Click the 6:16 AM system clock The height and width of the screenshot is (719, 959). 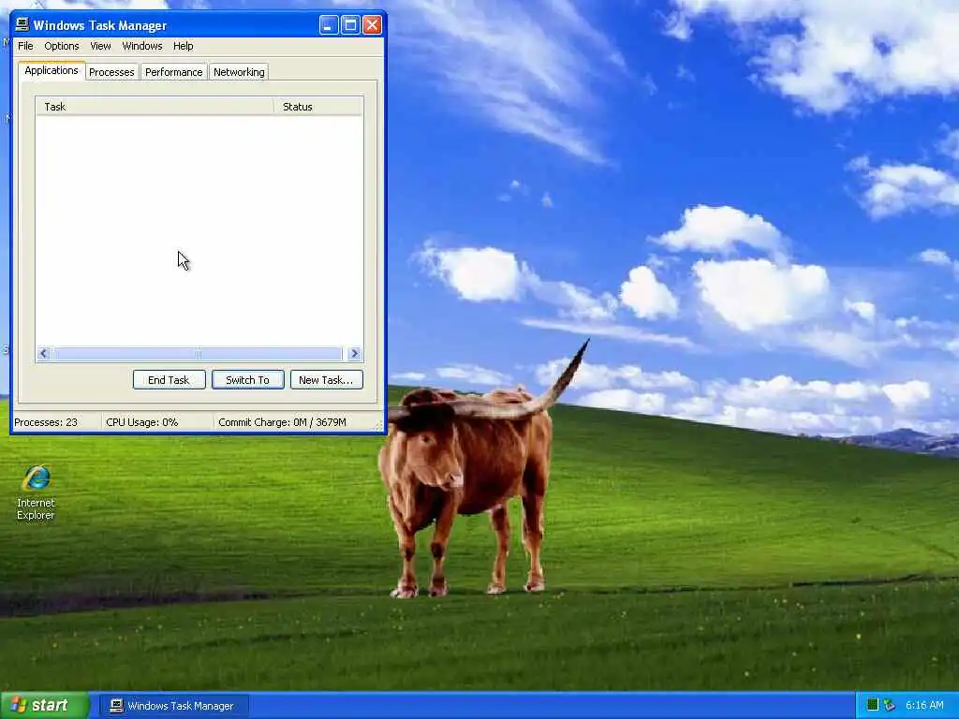click(924, 705)
